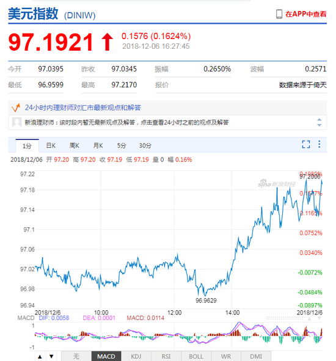Click the MACD: 0.0114 readout
Image resolution: width=336 pixels, height=361 pixels.
click(x=145, y=318)
